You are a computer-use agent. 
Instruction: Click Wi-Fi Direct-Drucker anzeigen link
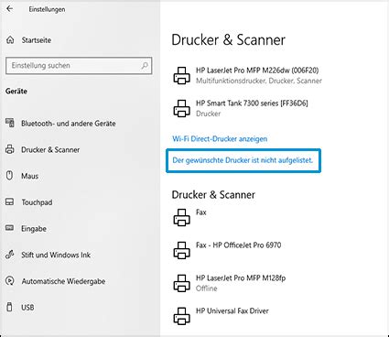tap(220, 139)
